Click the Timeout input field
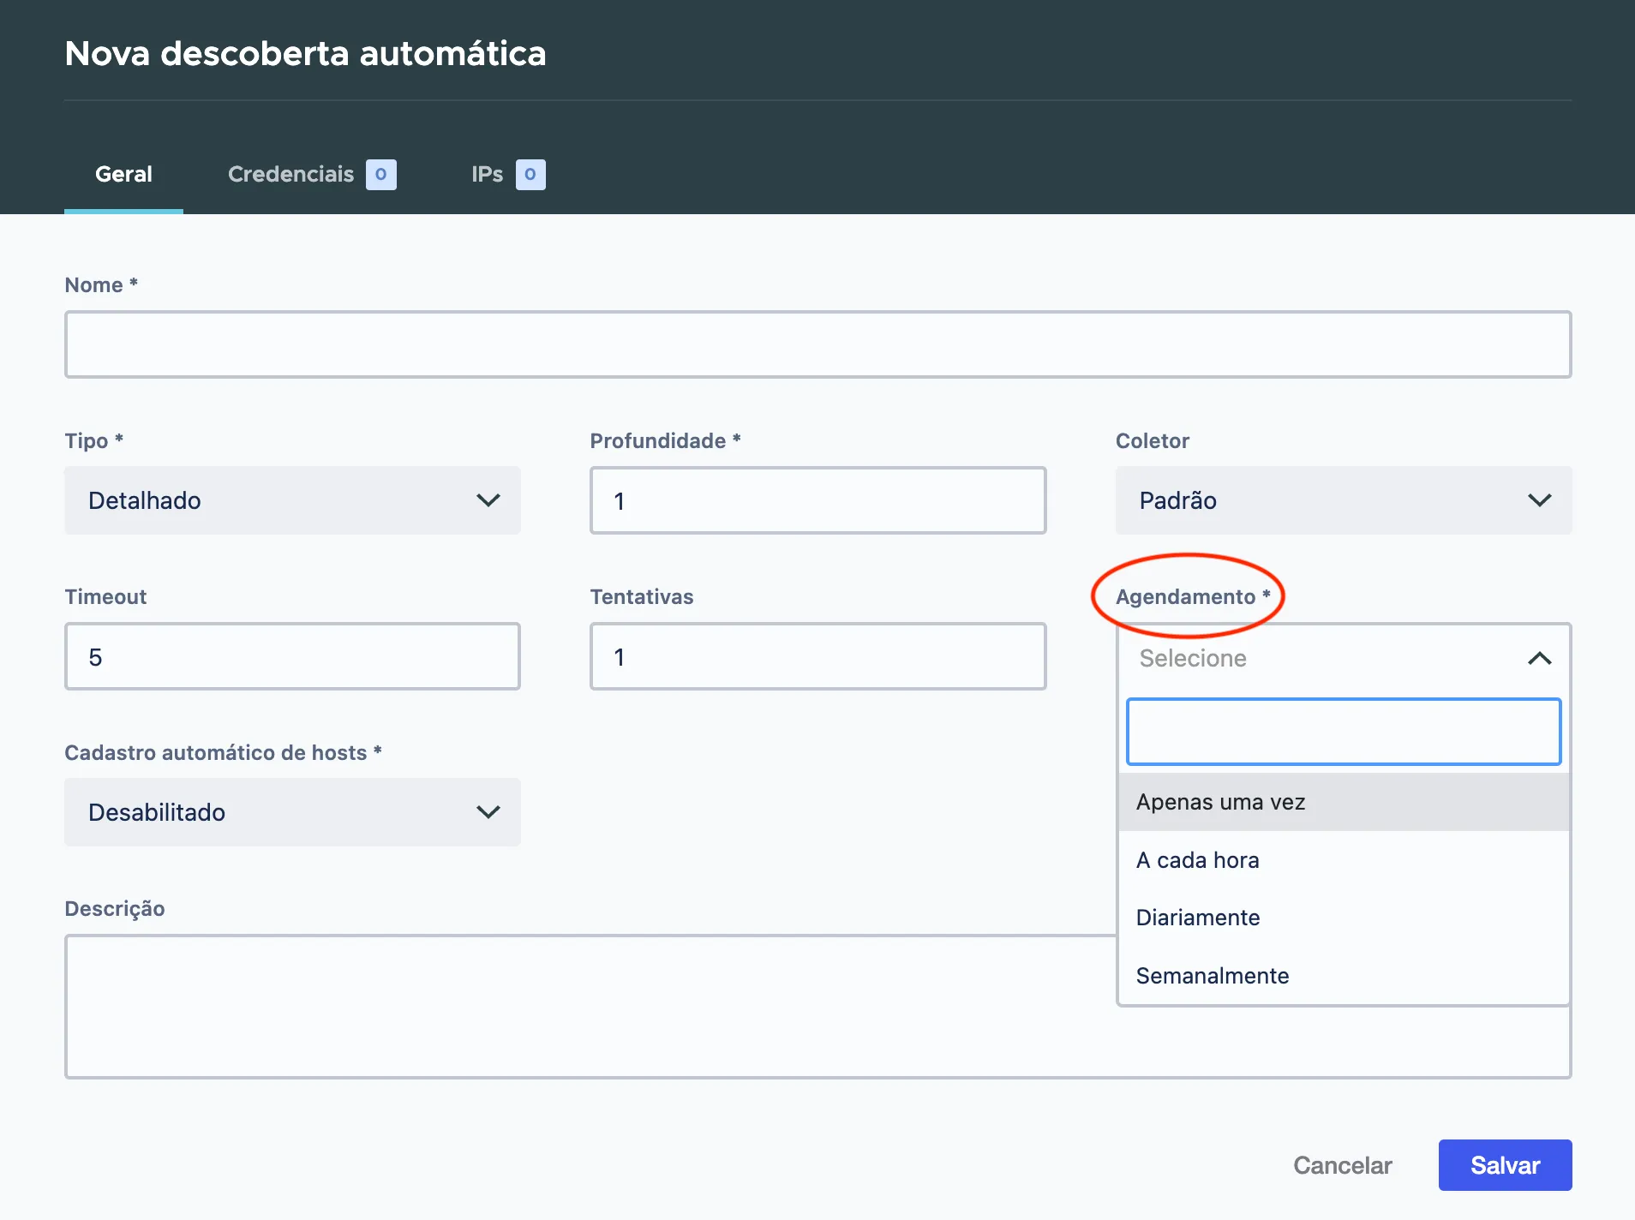This screenshot has width=1635, height=1220. [292, 656]
